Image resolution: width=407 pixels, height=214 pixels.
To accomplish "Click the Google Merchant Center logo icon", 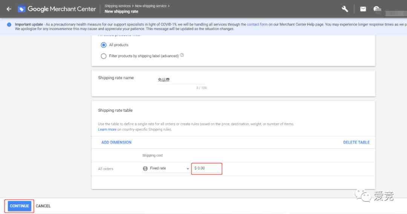I will (x=21, y=9).
